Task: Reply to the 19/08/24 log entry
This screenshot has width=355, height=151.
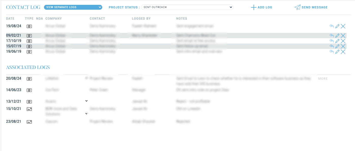Action: (x=332, y=26)
